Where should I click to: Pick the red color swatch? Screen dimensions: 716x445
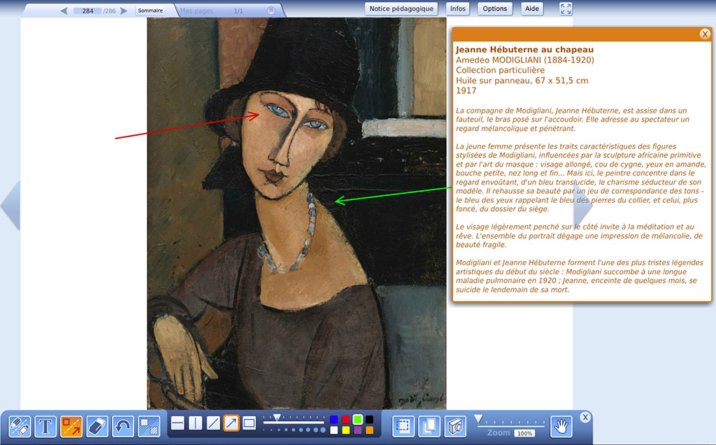pos(345,419)
